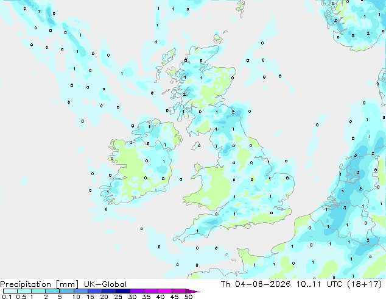Image resolution: width=386 pixels, height=299 pixels.
Task: Click the 0.5–1 mm legend color swatch
Action: [24, 291]
